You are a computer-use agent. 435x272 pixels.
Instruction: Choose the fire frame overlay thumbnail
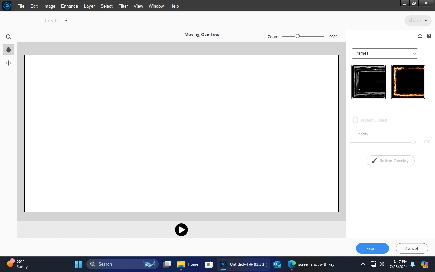click(408, 82)
